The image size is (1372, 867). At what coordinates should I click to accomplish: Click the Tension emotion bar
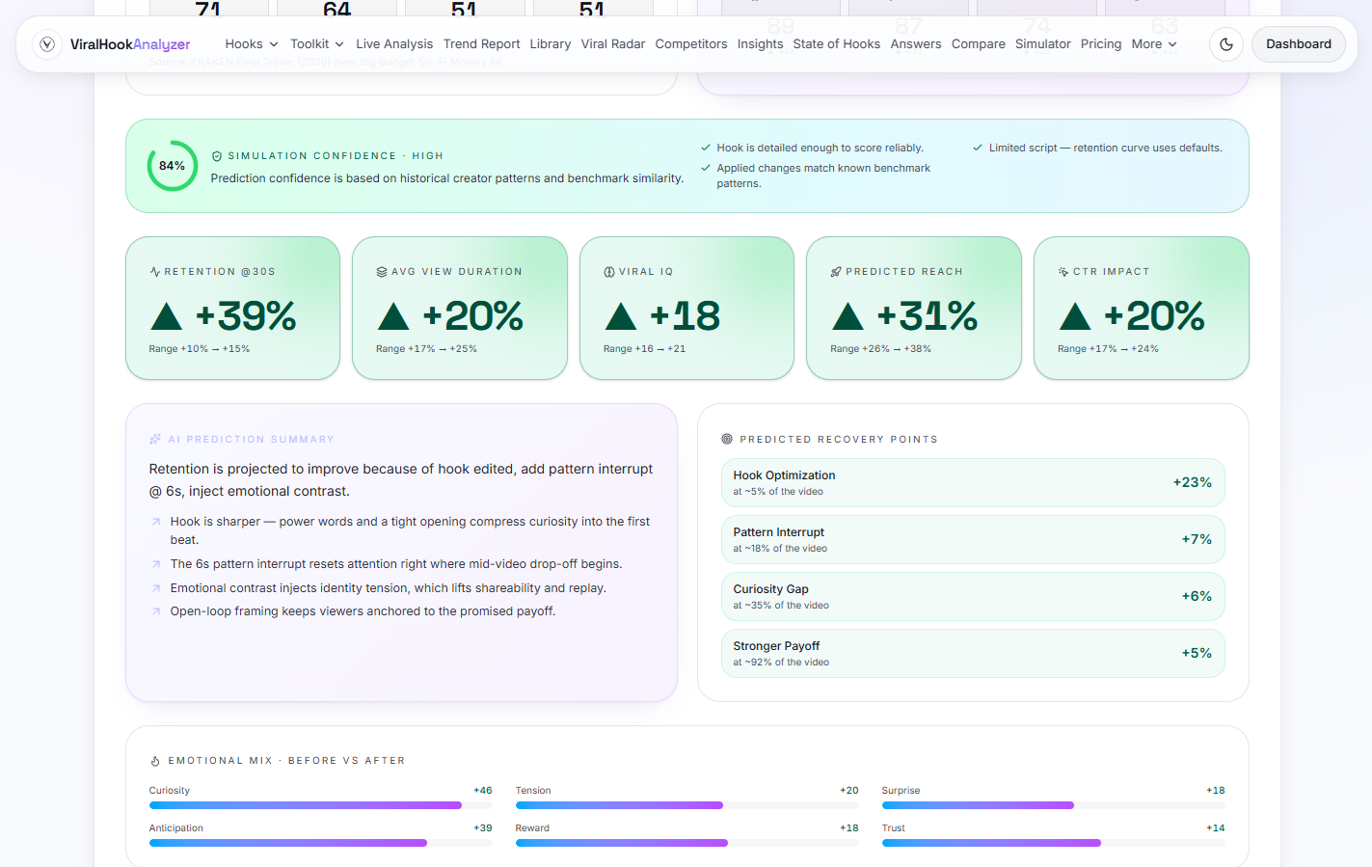coord(686,805)
